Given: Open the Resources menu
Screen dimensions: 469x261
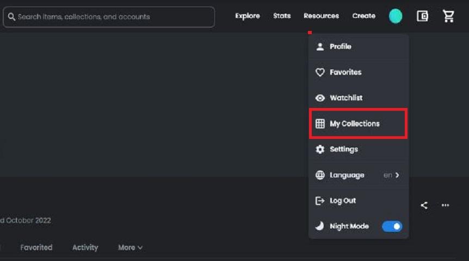Looking at the screenshot, I should (x=321, y=16).
